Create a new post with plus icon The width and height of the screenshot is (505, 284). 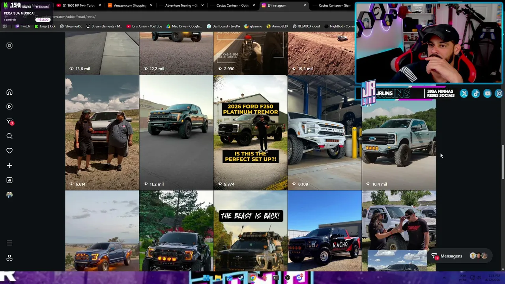tap(9, 166)
